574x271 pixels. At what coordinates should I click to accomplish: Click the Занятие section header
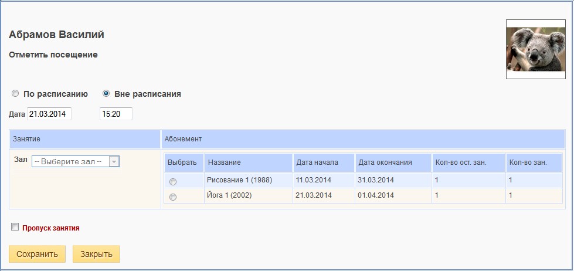(84, 139)
